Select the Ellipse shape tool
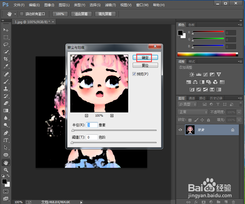The image size is (245, 204). (6, 155)
